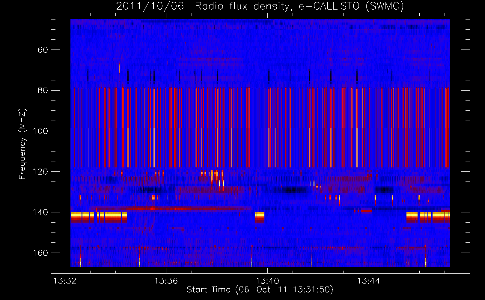Click the 'Start Time (06-Oct-11 13:31:50)' label
Viewport: 485px width, 300px height.
pyautogui.click(x=260, y=290)
